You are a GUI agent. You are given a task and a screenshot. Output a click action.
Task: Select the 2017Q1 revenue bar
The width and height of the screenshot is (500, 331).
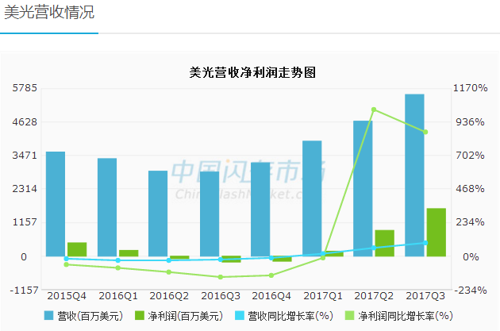[312, 198]
